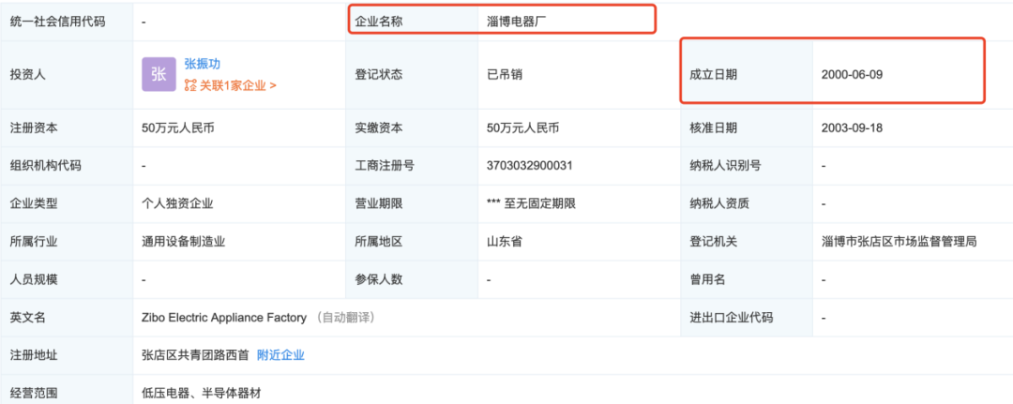This screenshot has height=404, width=1013.
Task: Click the 营业期限 value 至无固定期限
Action: pos(532,203)
